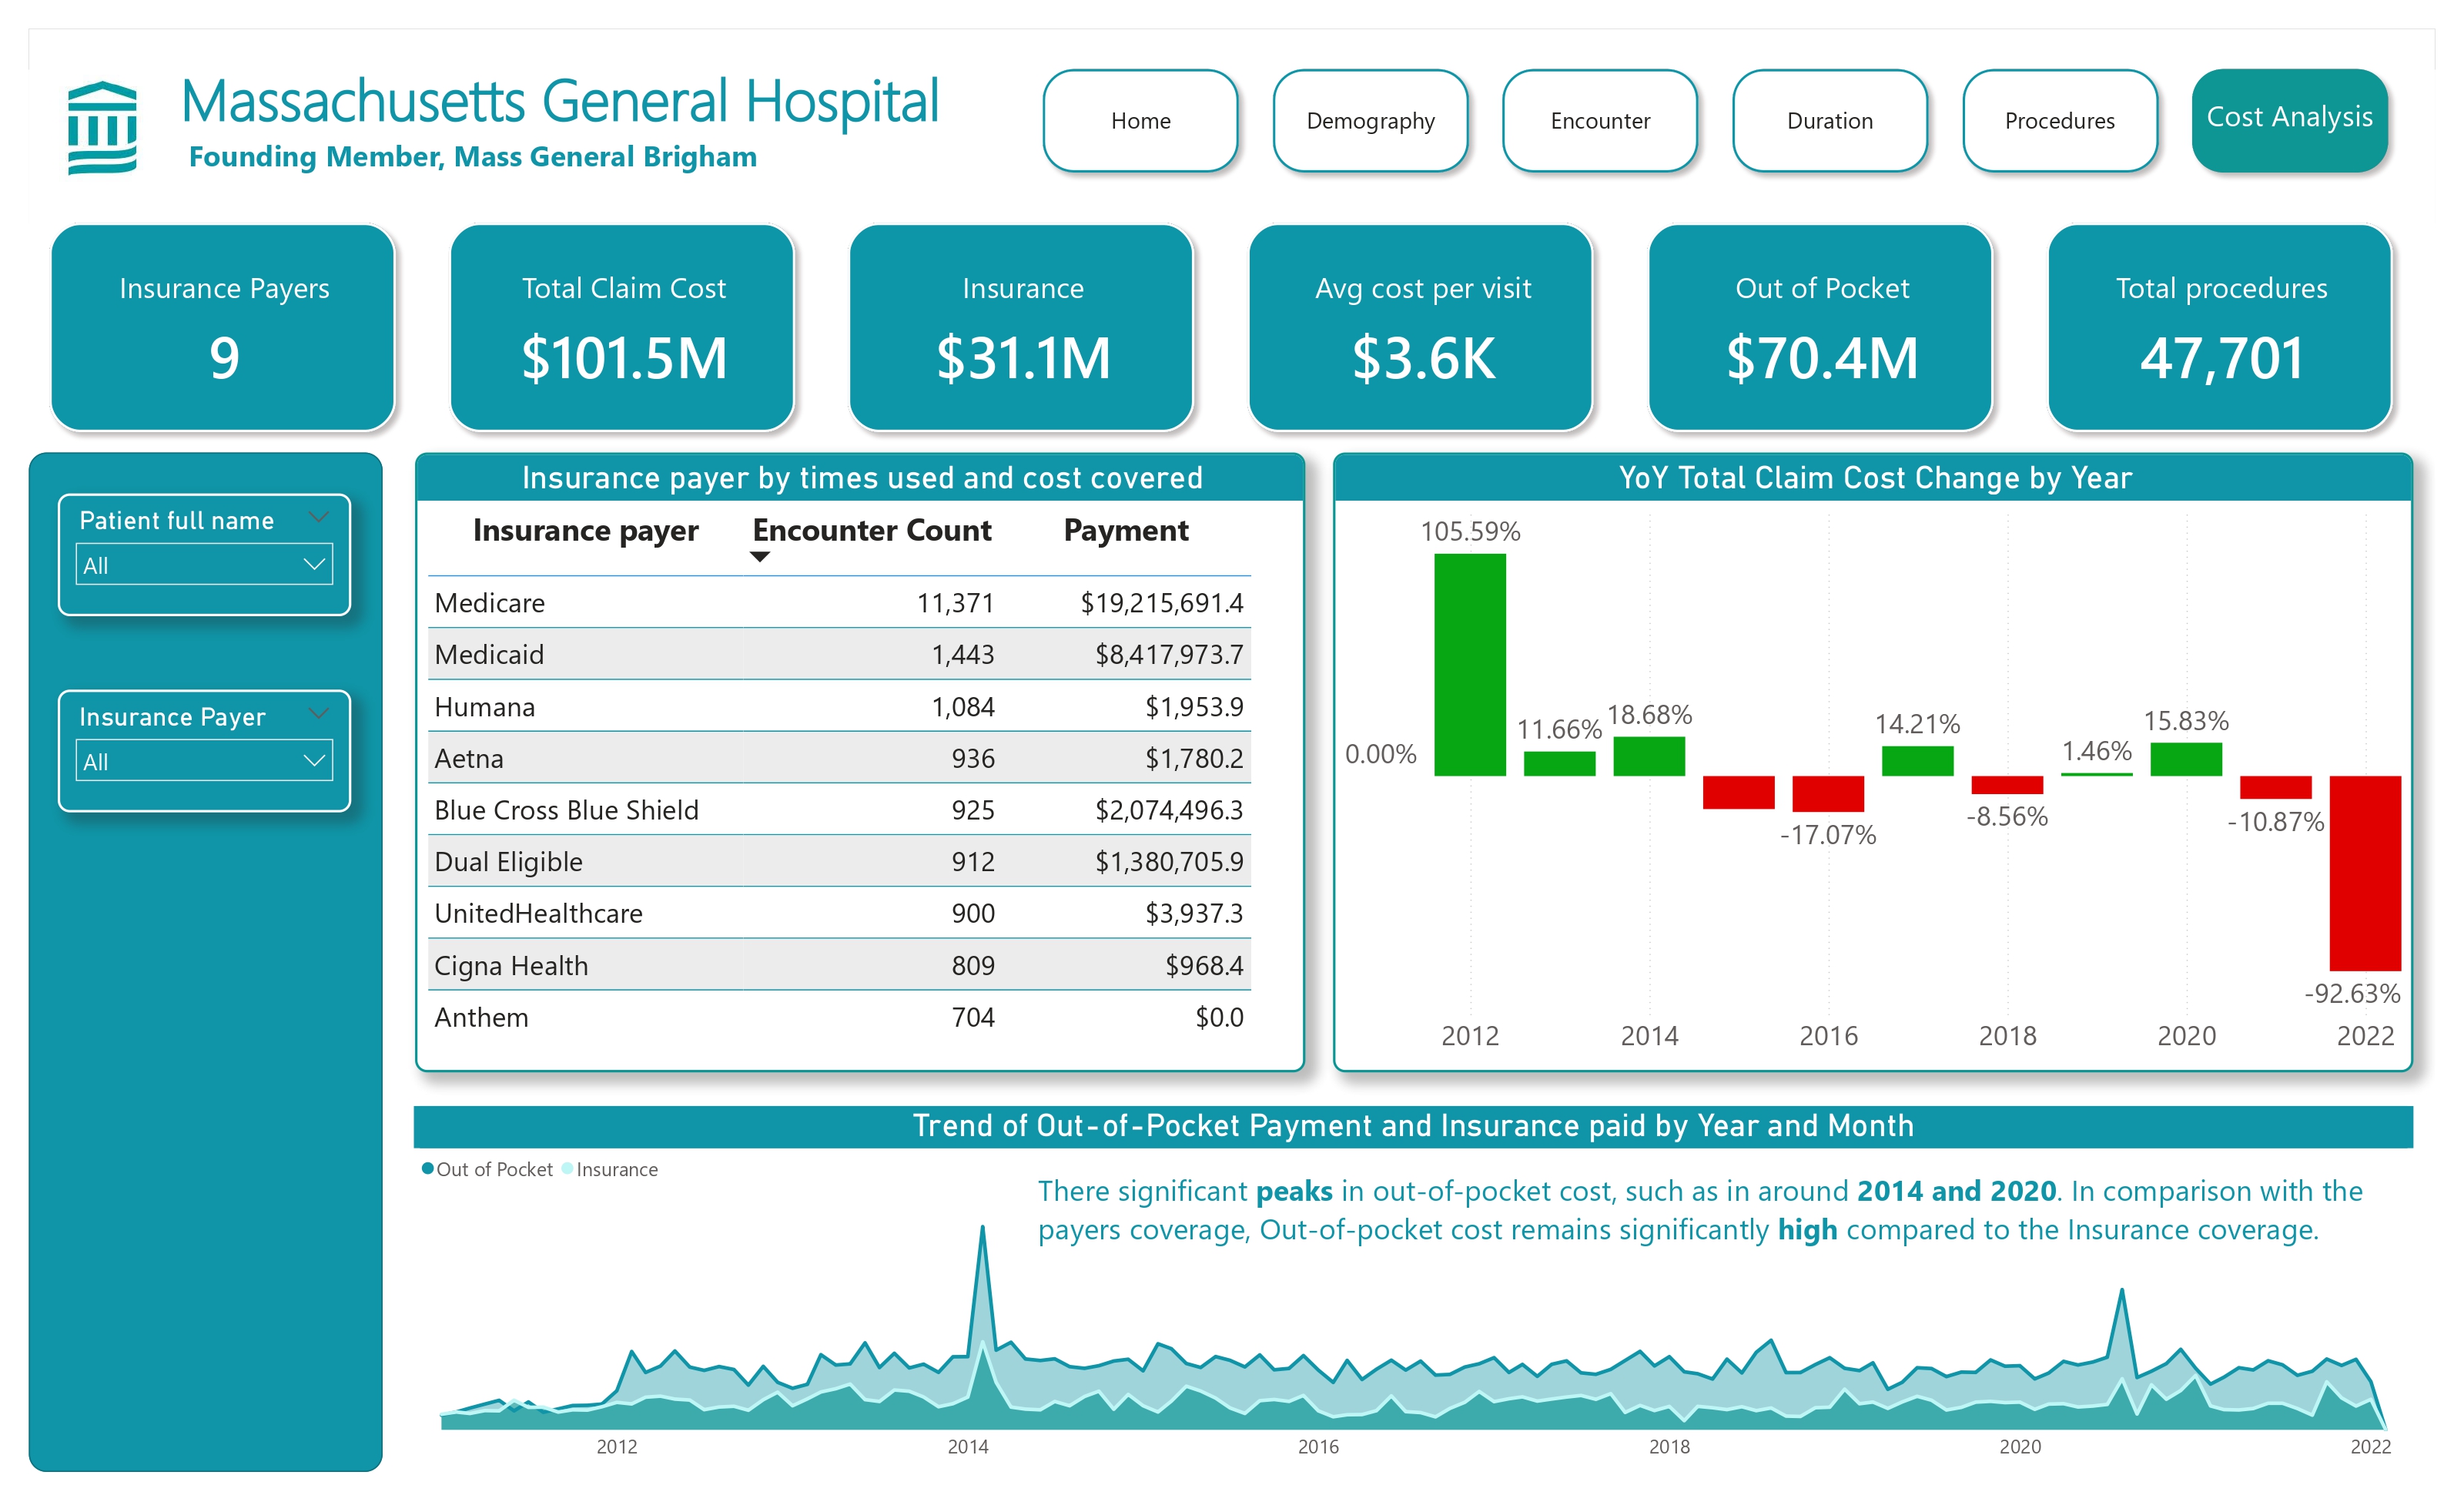Viewport: 2464px width, 1502px height.
Task: Click the Insurance $31.1M card
Action: click(1022, 328)
